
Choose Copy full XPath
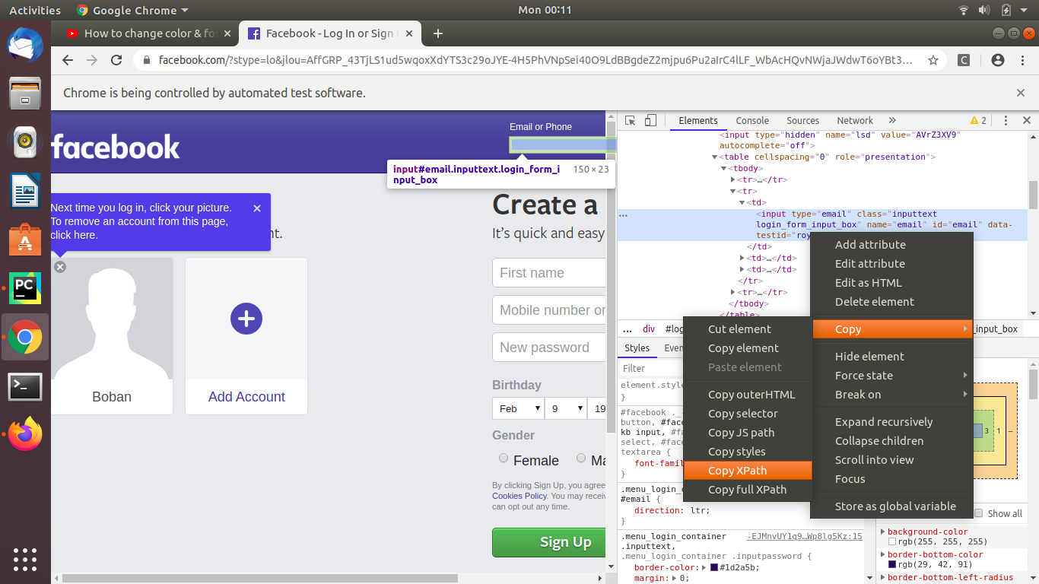coord(748,490)
